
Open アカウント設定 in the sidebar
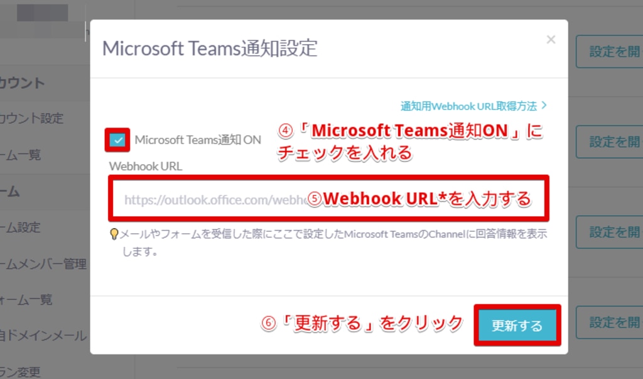32,118
